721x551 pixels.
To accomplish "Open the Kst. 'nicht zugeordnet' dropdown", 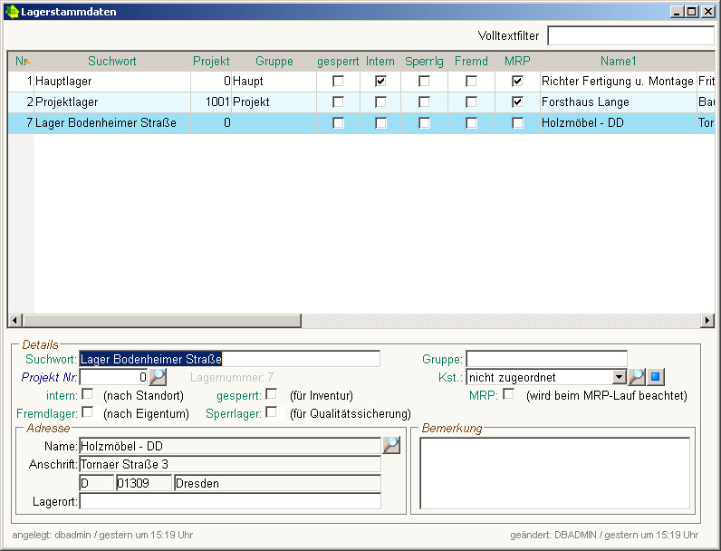I will (620, 377).
